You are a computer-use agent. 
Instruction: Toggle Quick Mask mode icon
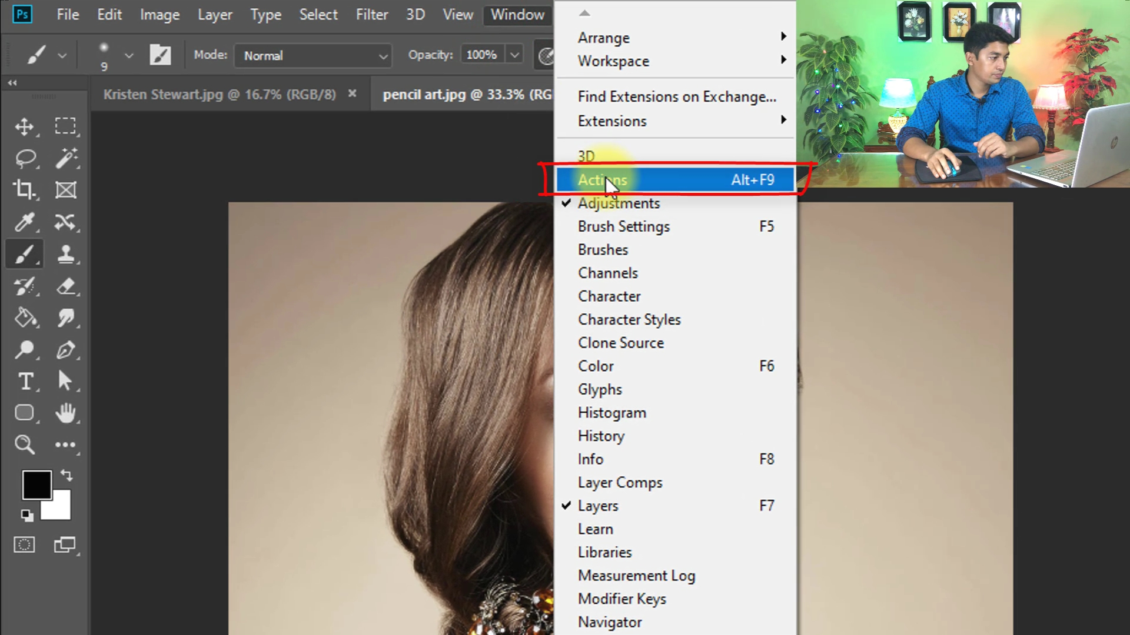point(24,545)
